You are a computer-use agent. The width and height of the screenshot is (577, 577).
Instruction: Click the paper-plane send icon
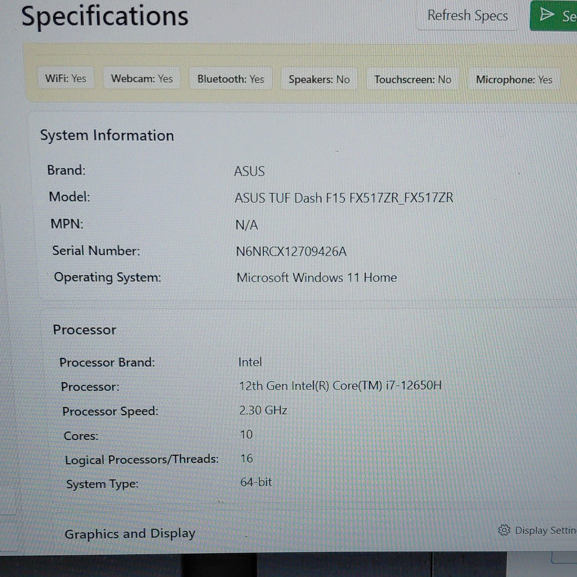click(547, 14)
